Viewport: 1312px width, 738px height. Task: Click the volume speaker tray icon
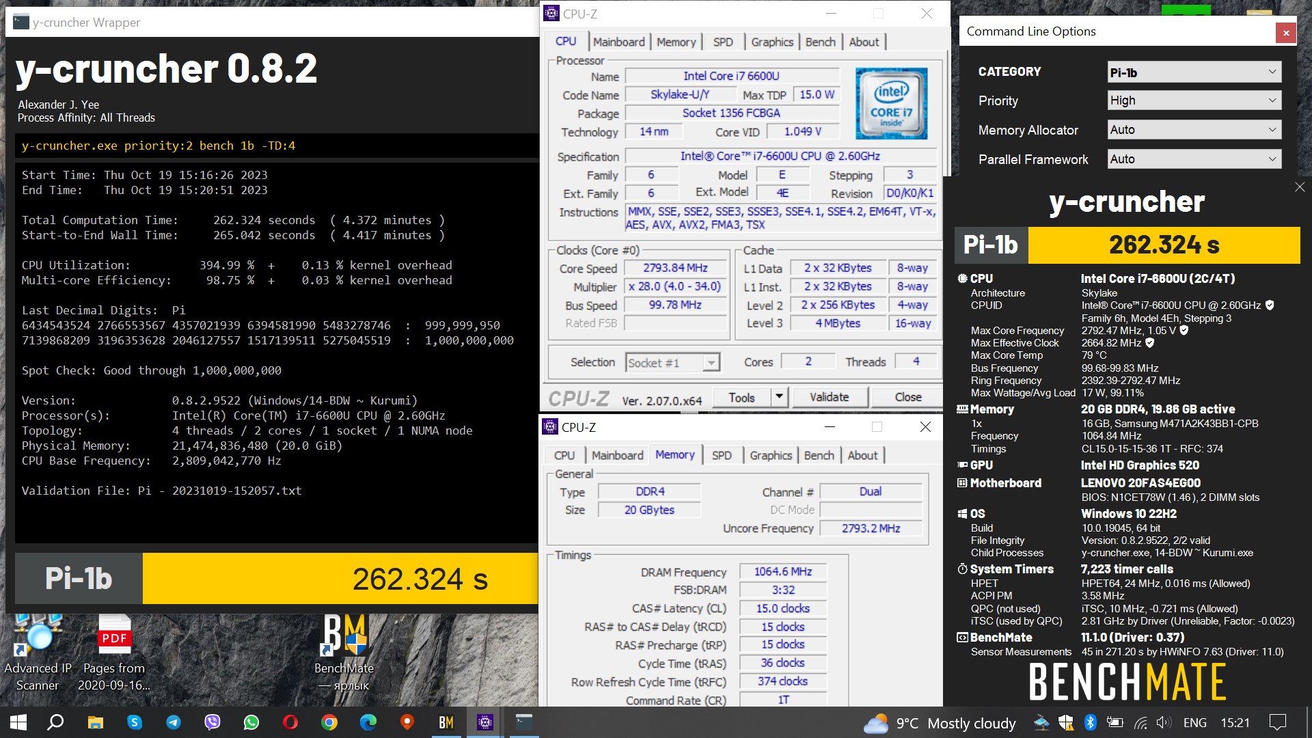pyautogui.click(x=1163, y=722)
